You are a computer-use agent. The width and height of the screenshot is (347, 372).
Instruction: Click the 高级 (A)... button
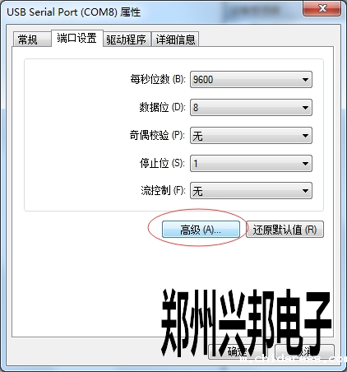[201, 230]
